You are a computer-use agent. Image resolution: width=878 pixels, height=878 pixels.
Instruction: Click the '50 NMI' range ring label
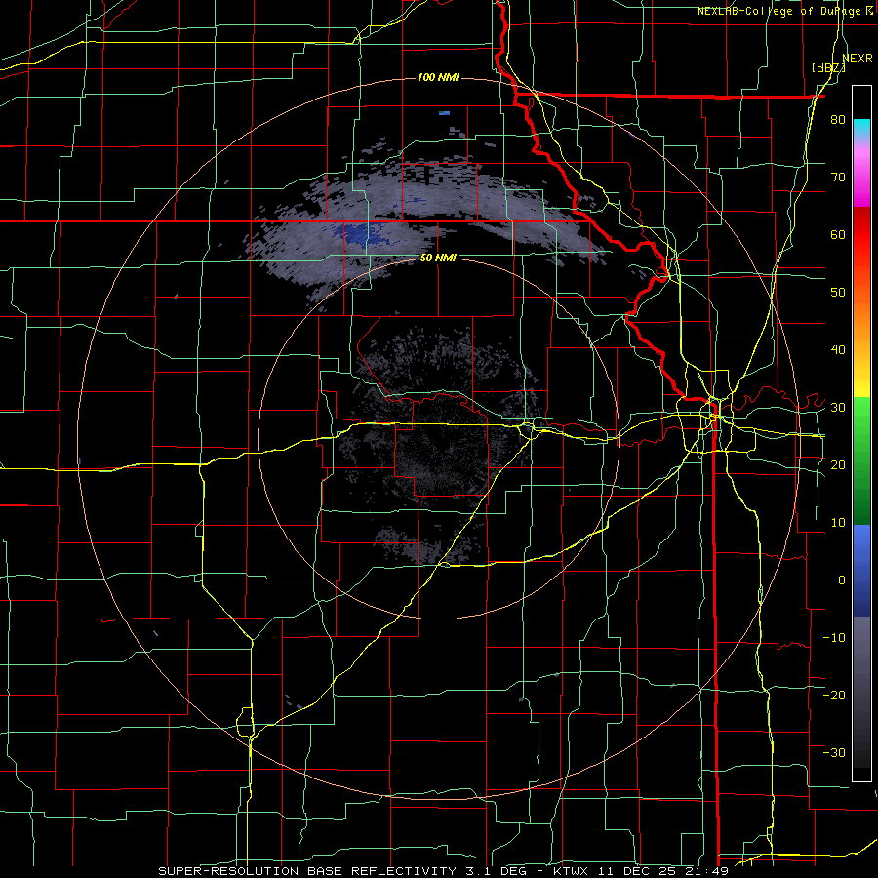coord(438,258)
